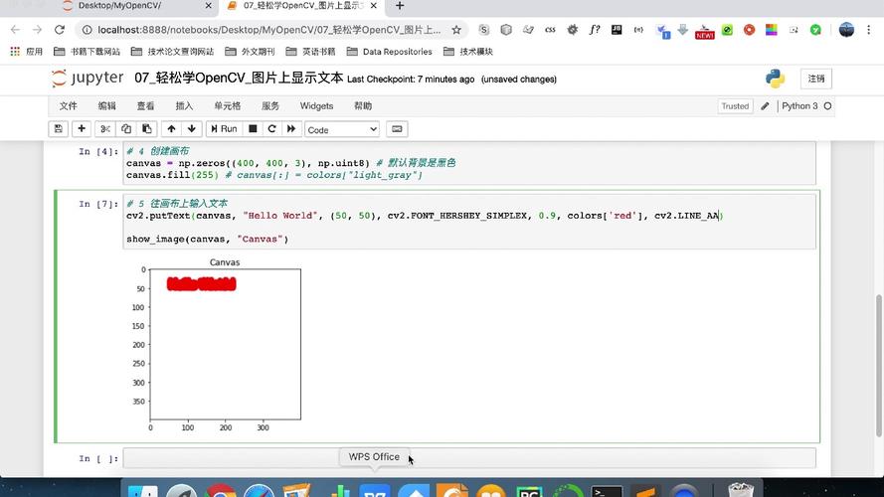Open the command palette keyboard icon

click(x=397, y=129)
